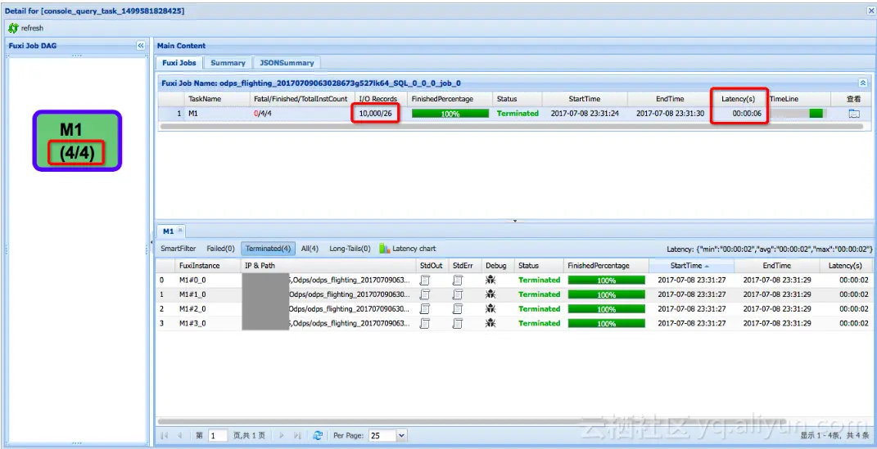The image size is (877, 449).
Task: Go to the next page
Action: click(282, 436)
